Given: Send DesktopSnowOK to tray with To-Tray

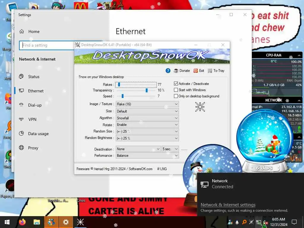Looking at the screenshot, I should pos(216,71).
